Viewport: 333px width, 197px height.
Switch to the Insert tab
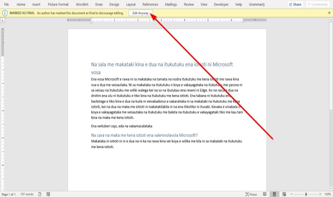(36, 4)
